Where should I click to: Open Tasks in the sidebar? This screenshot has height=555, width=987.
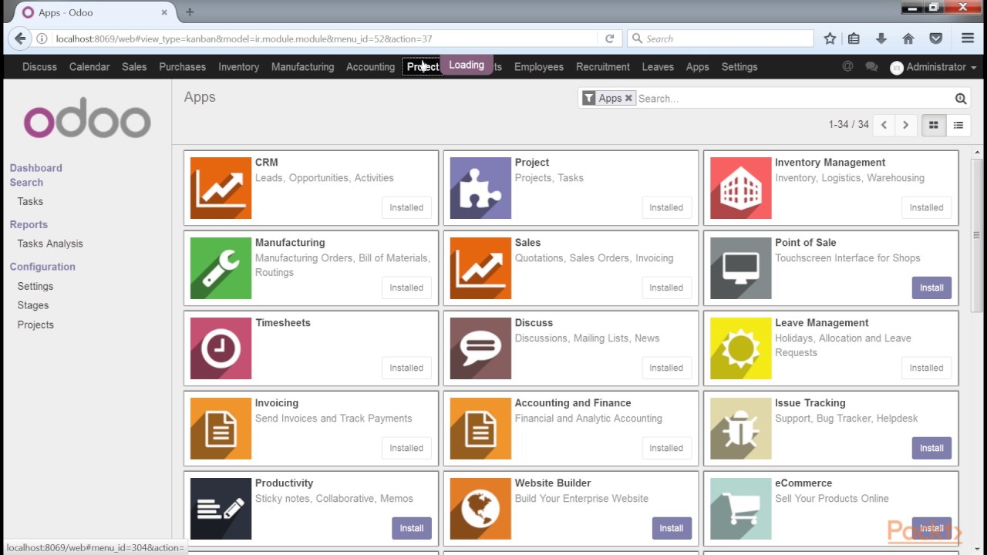30,201
